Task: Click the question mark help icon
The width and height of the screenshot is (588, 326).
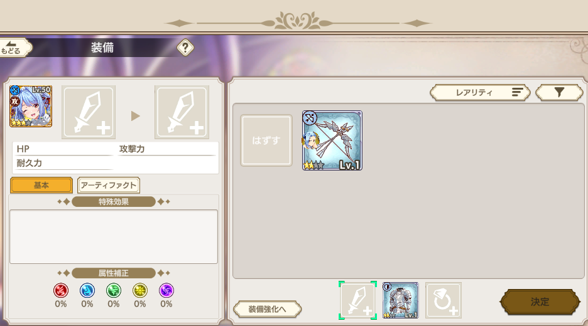Action: coord(185,48)
